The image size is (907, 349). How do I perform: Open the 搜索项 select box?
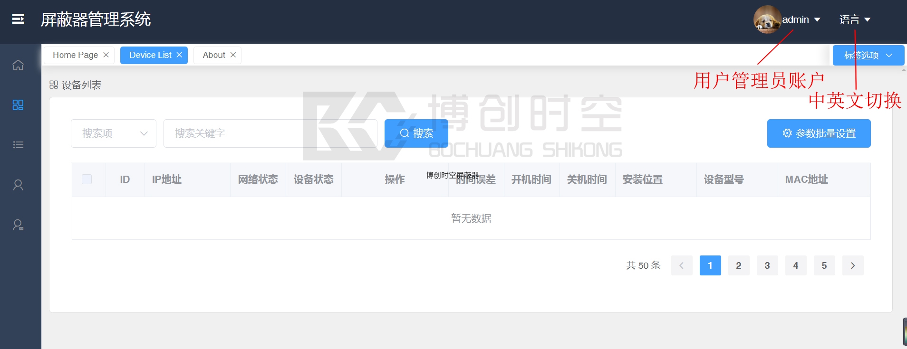[114, 133]
